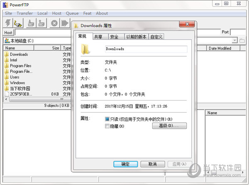This screenshot has height=185, width=249.
Task: Click the 应用(A) button
Action: click(x=180, y=164)
